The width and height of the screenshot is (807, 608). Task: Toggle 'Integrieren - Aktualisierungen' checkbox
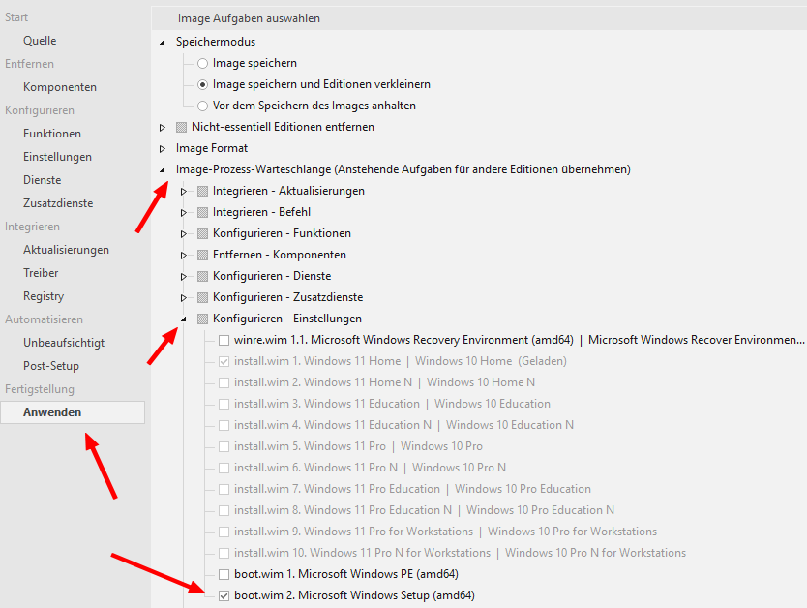click(203, 191)
